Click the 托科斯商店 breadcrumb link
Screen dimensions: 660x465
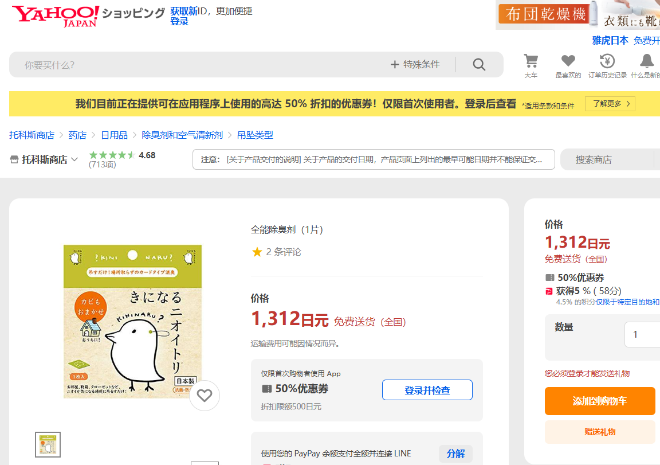32,135
